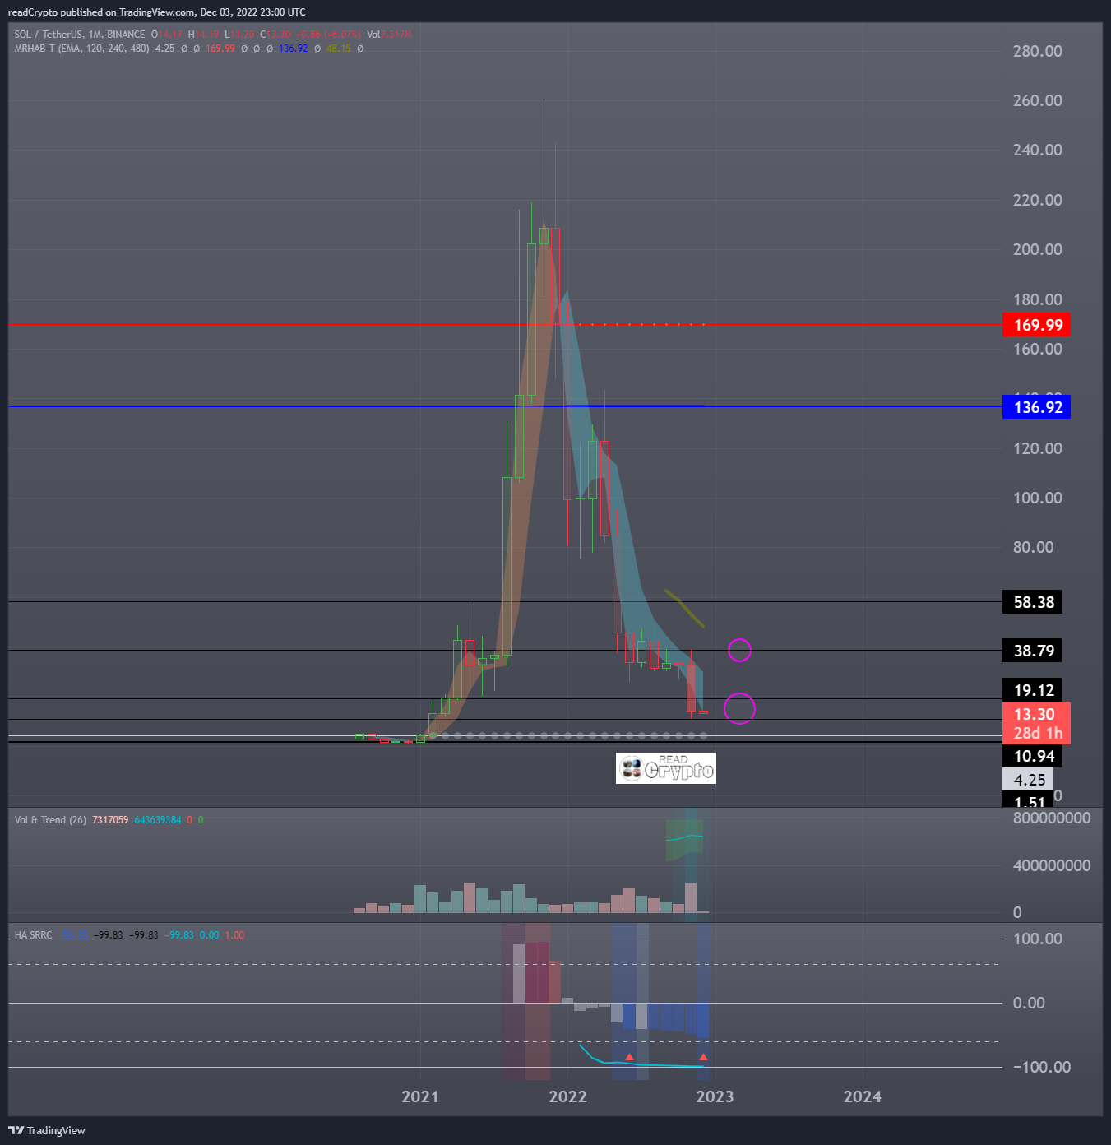Select the HA SRRC indicator title
This screenshot has height=1145, width=1111.
coord(33,935)
